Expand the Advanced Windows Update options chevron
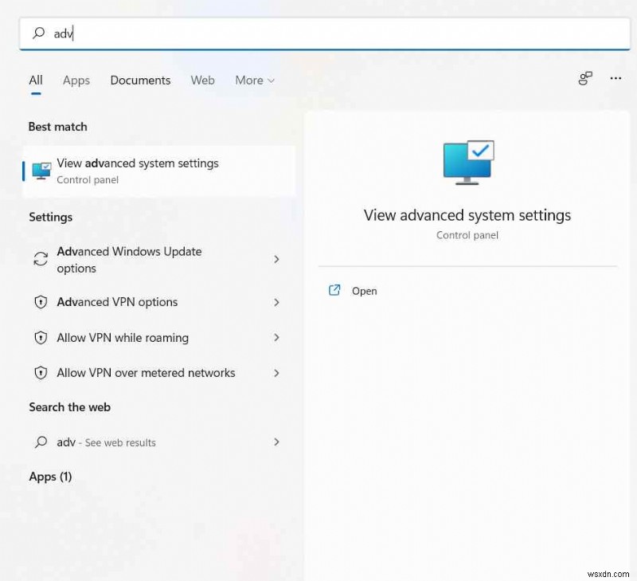The width and height of the screenshot is (637, 581). (x=276, y=259)
